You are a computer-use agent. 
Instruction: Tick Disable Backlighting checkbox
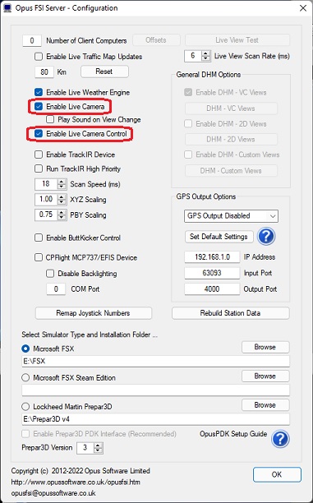(x=50, y=274)
